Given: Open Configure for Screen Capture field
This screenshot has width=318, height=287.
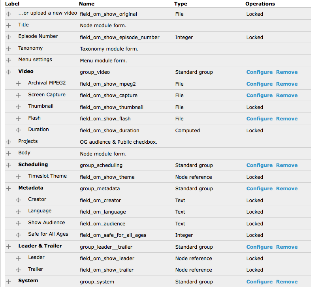Looking at the screenshot, I should point(259,96).
